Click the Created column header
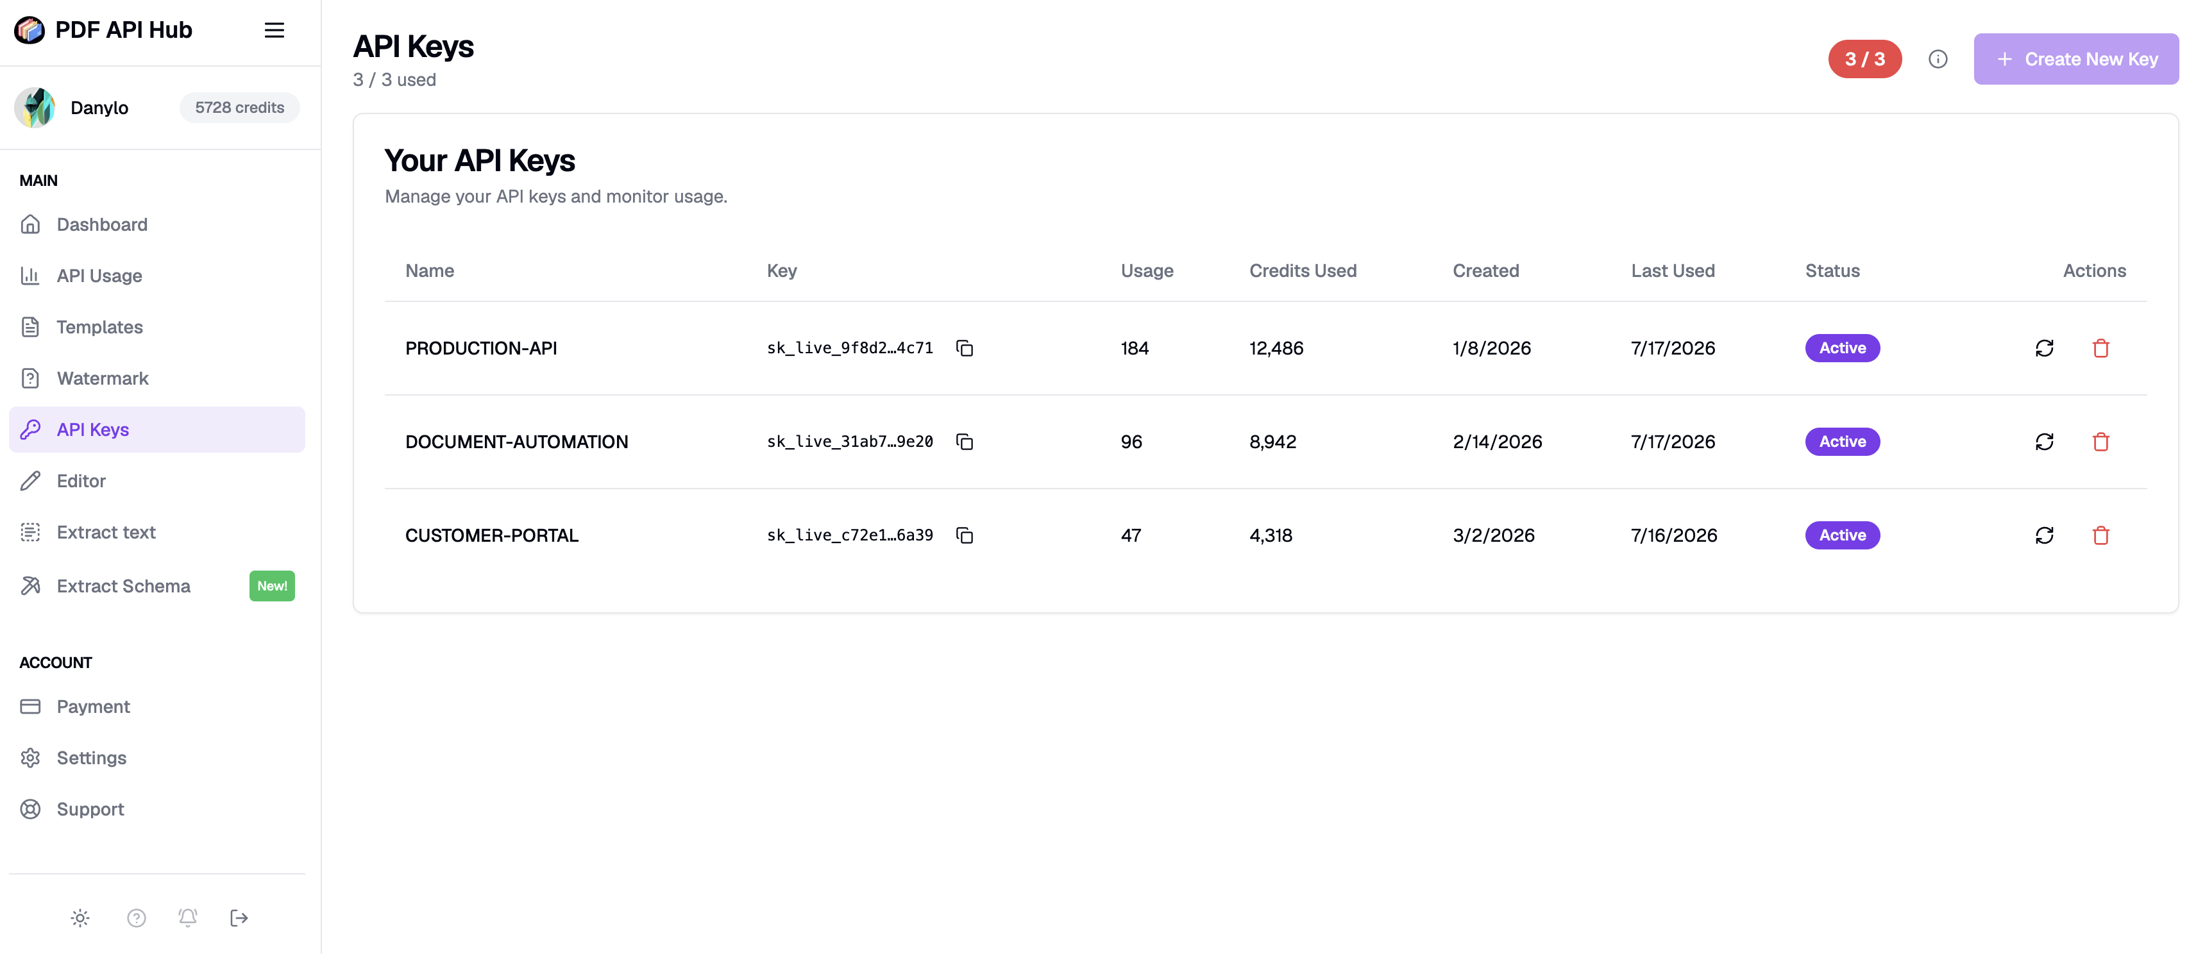2205x954 pixels. pos(1486,271)
